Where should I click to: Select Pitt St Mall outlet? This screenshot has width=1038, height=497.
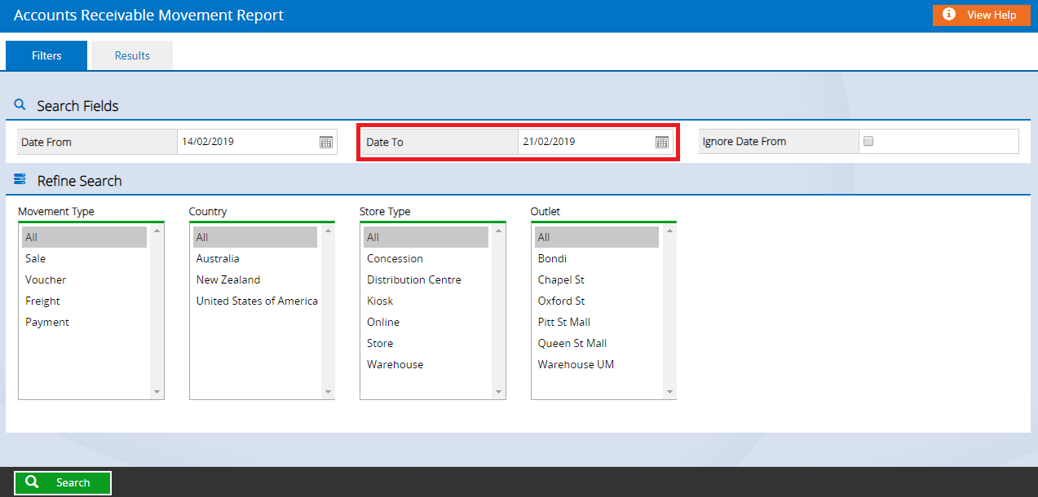click(597, 322)
